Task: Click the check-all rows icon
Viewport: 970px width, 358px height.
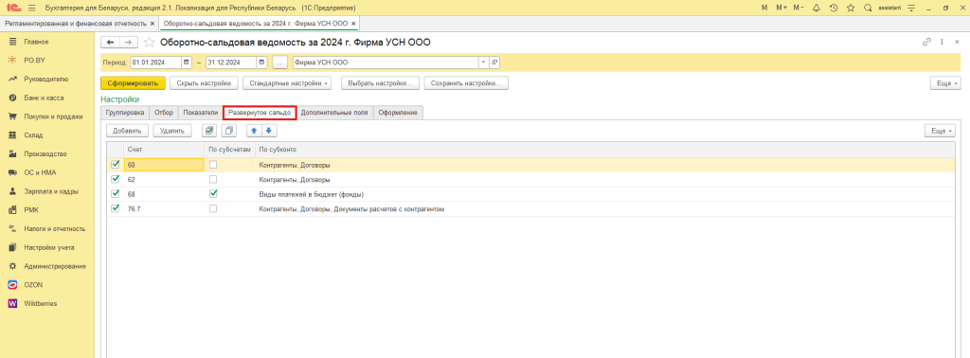Action: pos(209,131)
